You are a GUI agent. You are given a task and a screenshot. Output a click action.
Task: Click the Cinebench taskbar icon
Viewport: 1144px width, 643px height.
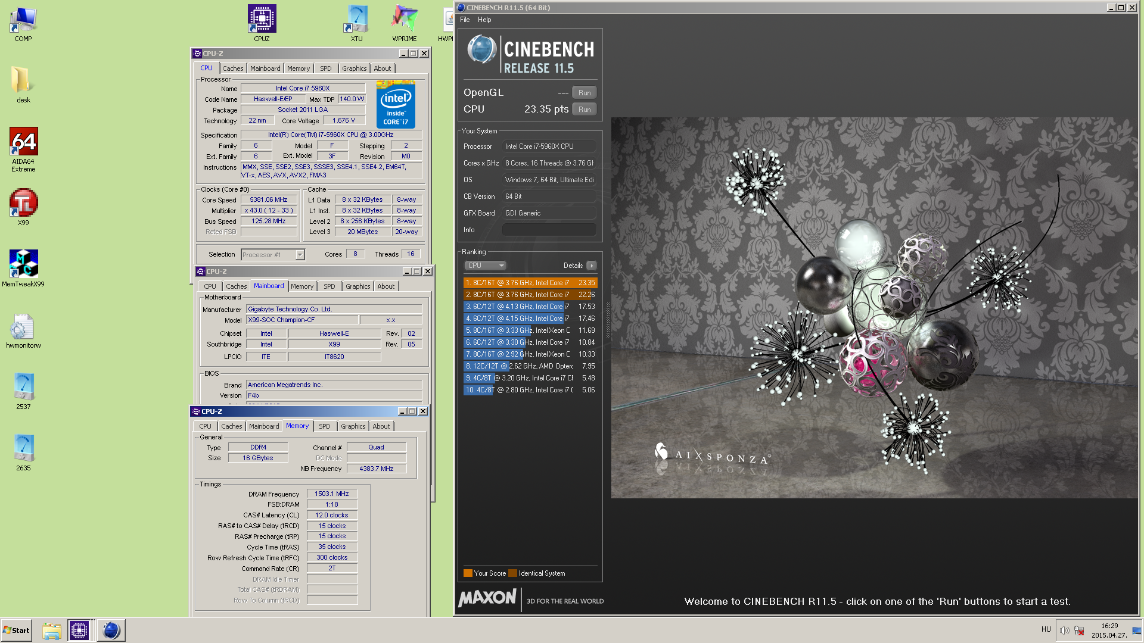tap(111, 630)
